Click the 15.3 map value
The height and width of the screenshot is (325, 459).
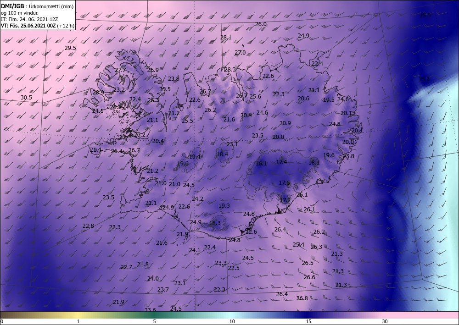pyautogui.click(x=425, y=16)
